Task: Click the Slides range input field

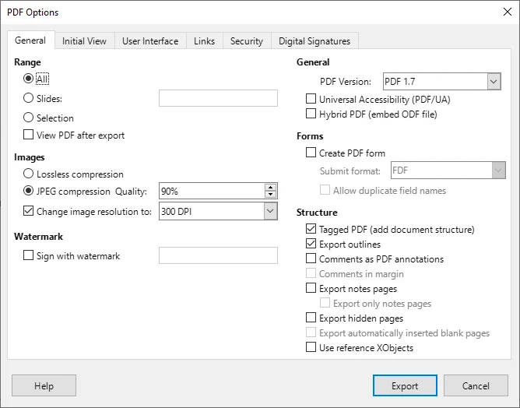Action: point(218,98)
